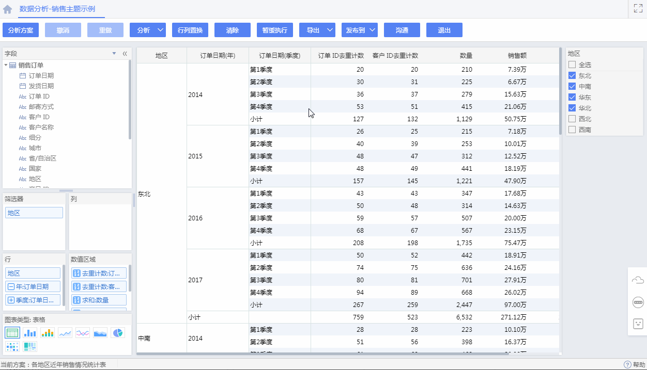Pick the scatter chart type icon
The width and height of the screenshot is (647, 370).
click(12, 346)
